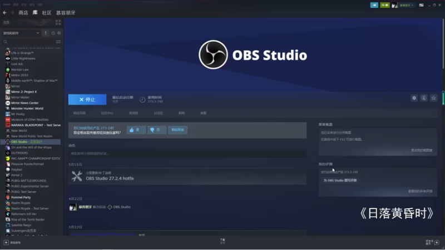This screenshot has width=445, height=250.
Task: Click the add game plus icon
Action: pos(6,243)
